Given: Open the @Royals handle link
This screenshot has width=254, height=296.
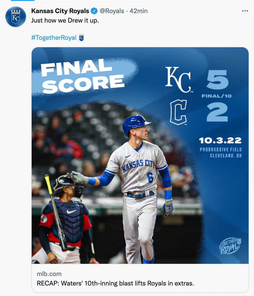Looking at the screenshot, I should [112, 11].
